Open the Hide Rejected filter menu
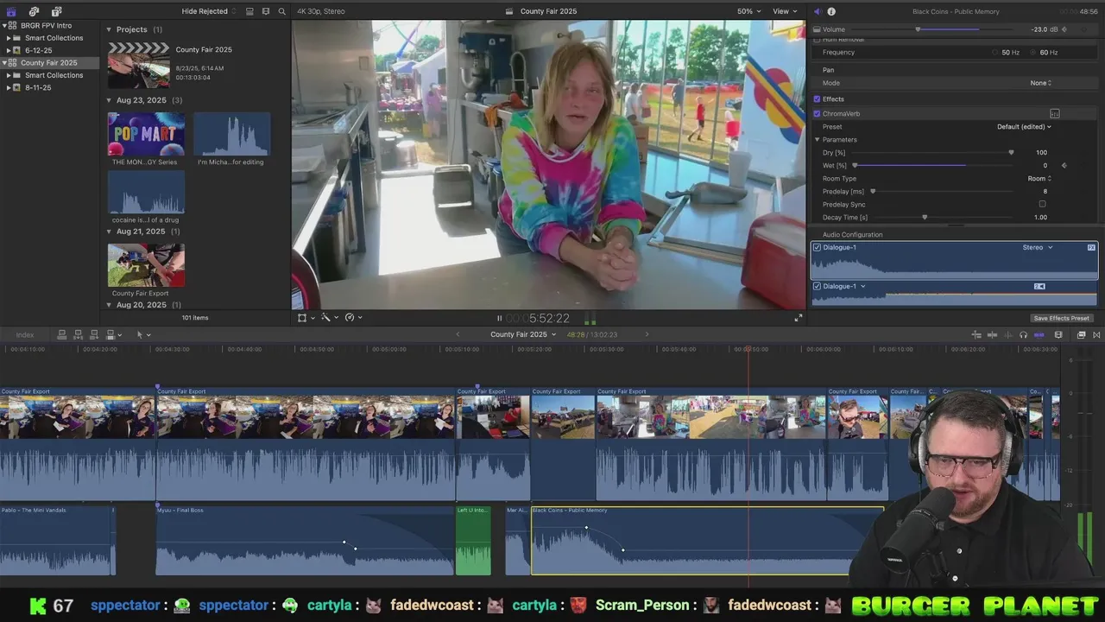This screenshot has height=622, width=1105. tap(208, 11)
